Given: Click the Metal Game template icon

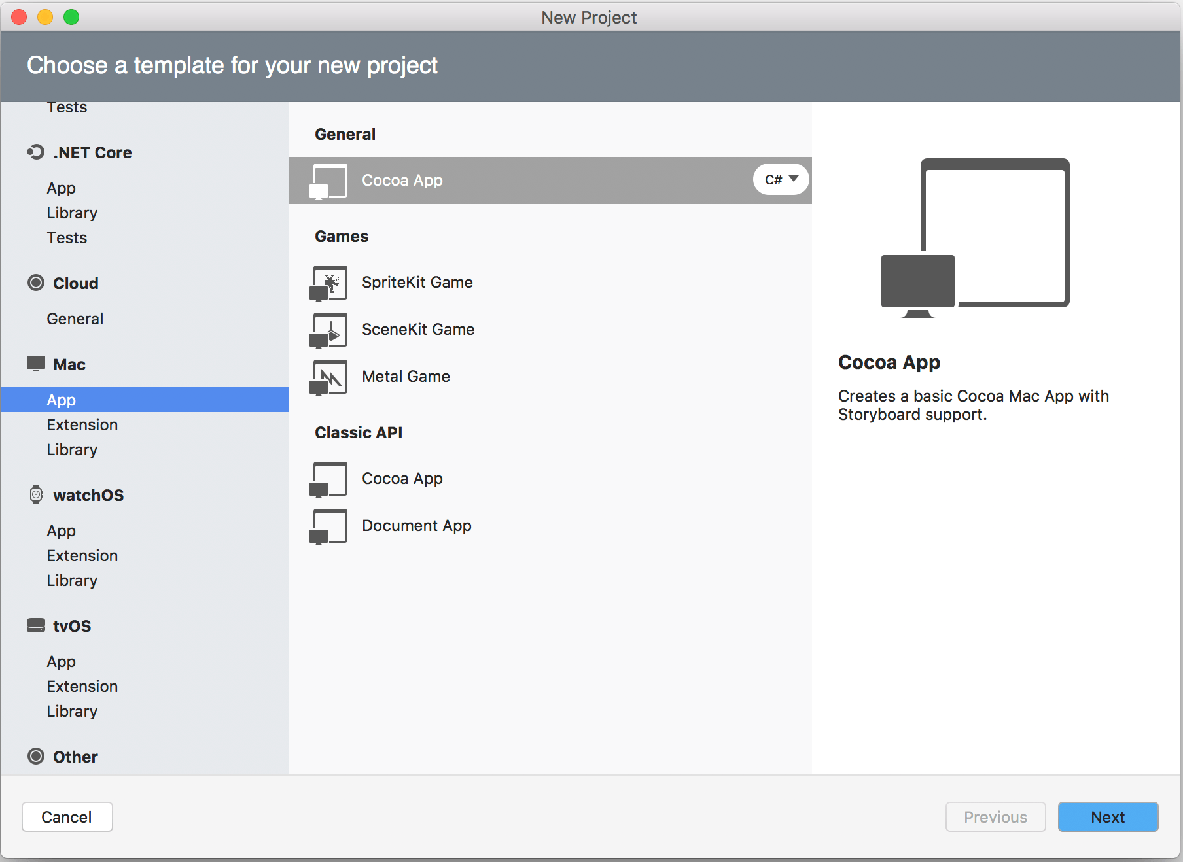Looking at the screenshot, I should (329, 377).
